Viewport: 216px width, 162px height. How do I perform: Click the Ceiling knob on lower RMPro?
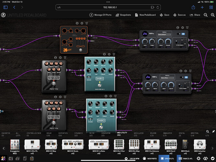click(171, 85)
